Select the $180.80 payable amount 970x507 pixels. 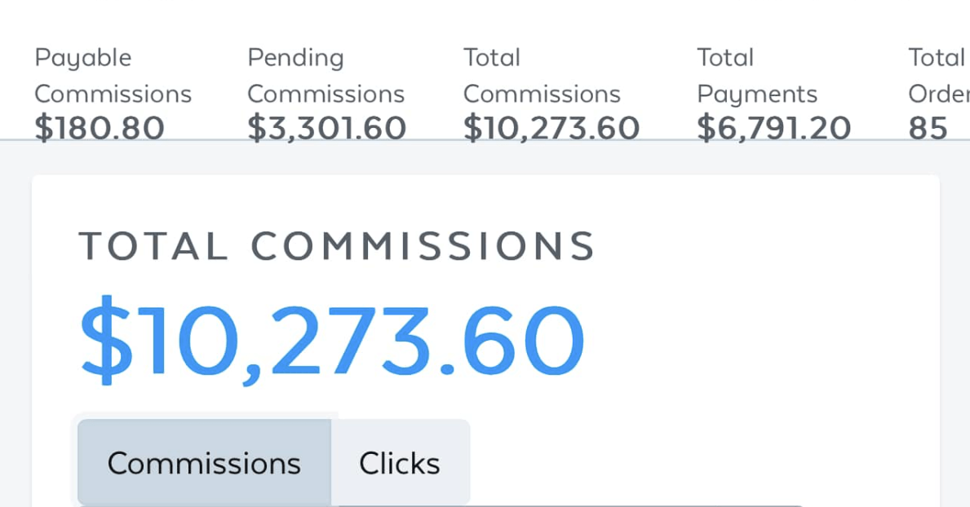tap(100, 128)
